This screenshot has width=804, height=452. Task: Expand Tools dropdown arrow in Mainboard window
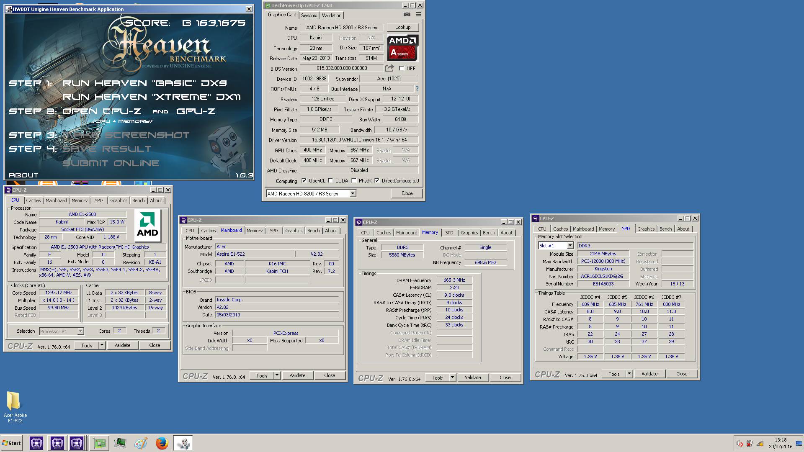pyautogui.click(x=277, y=375)
